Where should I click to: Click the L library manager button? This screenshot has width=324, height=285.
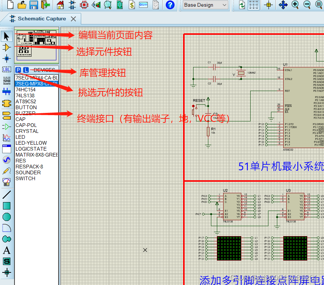pos(26,69)
